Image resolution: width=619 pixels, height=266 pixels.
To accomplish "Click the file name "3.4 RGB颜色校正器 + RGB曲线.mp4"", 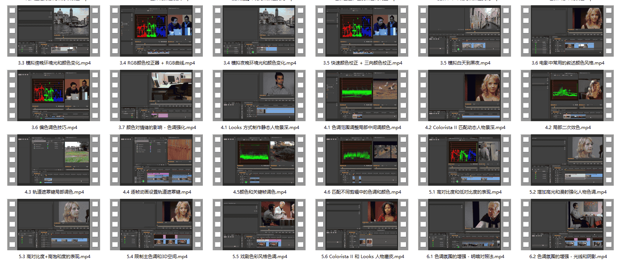I will click(157, 63).
